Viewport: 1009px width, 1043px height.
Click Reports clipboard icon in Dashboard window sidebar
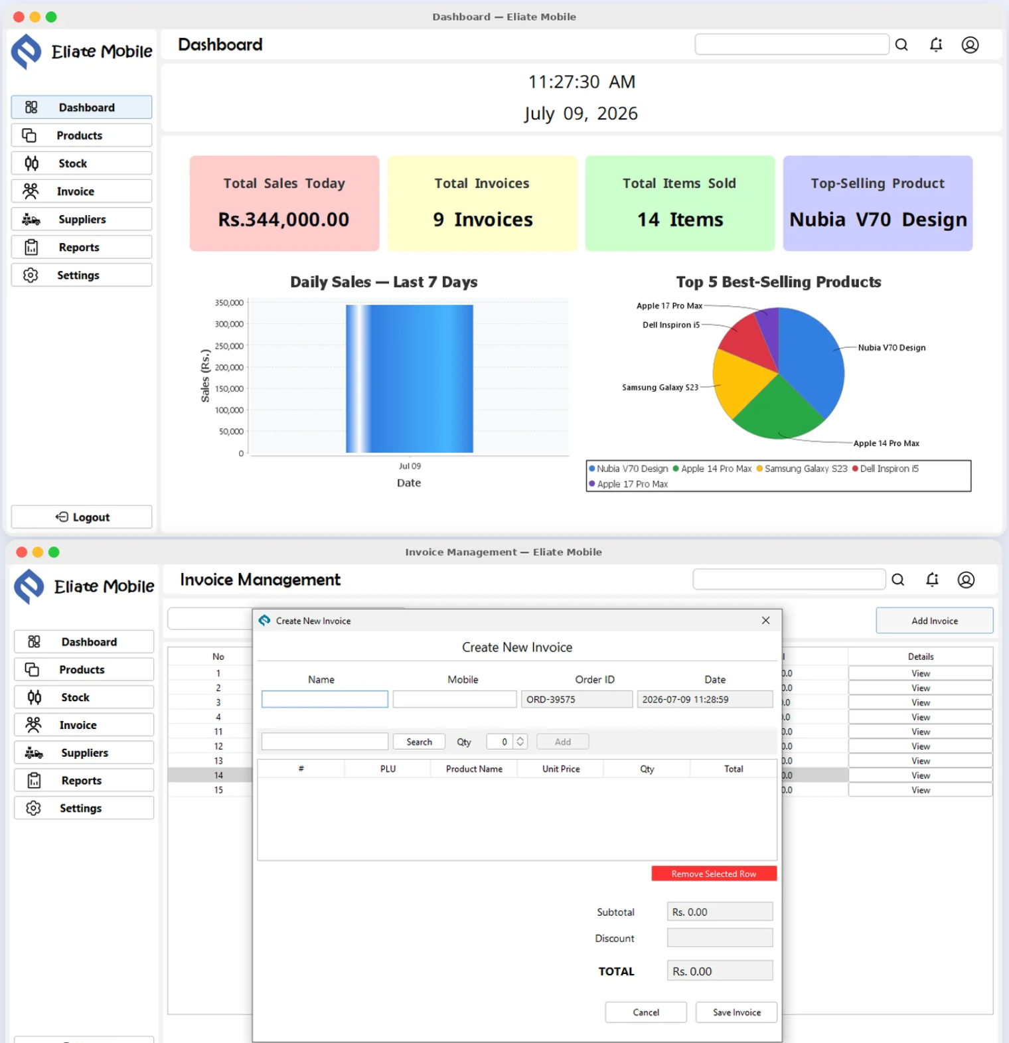click(31, 247)
